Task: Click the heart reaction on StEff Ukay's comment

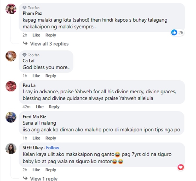Action: click(x=181, y=167)
